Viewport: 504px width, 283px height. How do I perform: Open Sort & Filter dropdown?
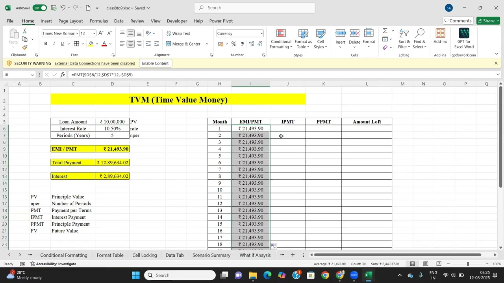(x=404, y=39)
